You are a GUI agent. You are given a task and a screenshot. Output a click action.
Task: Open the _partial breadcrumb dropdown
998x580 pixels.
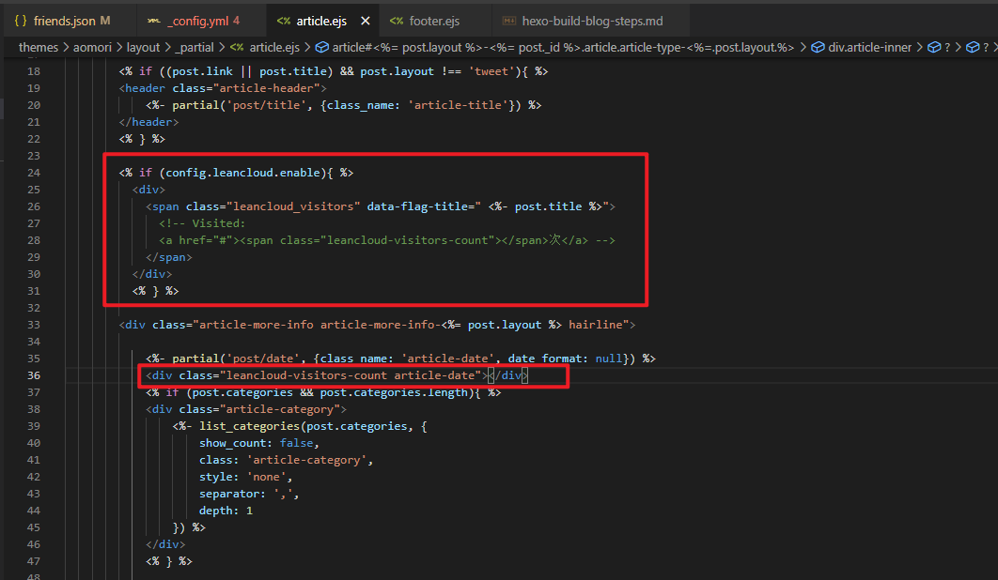(x=191, y=47)
